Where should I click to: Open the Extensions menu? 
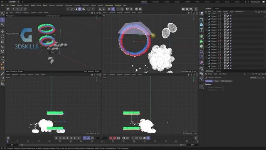coord(109,5)
